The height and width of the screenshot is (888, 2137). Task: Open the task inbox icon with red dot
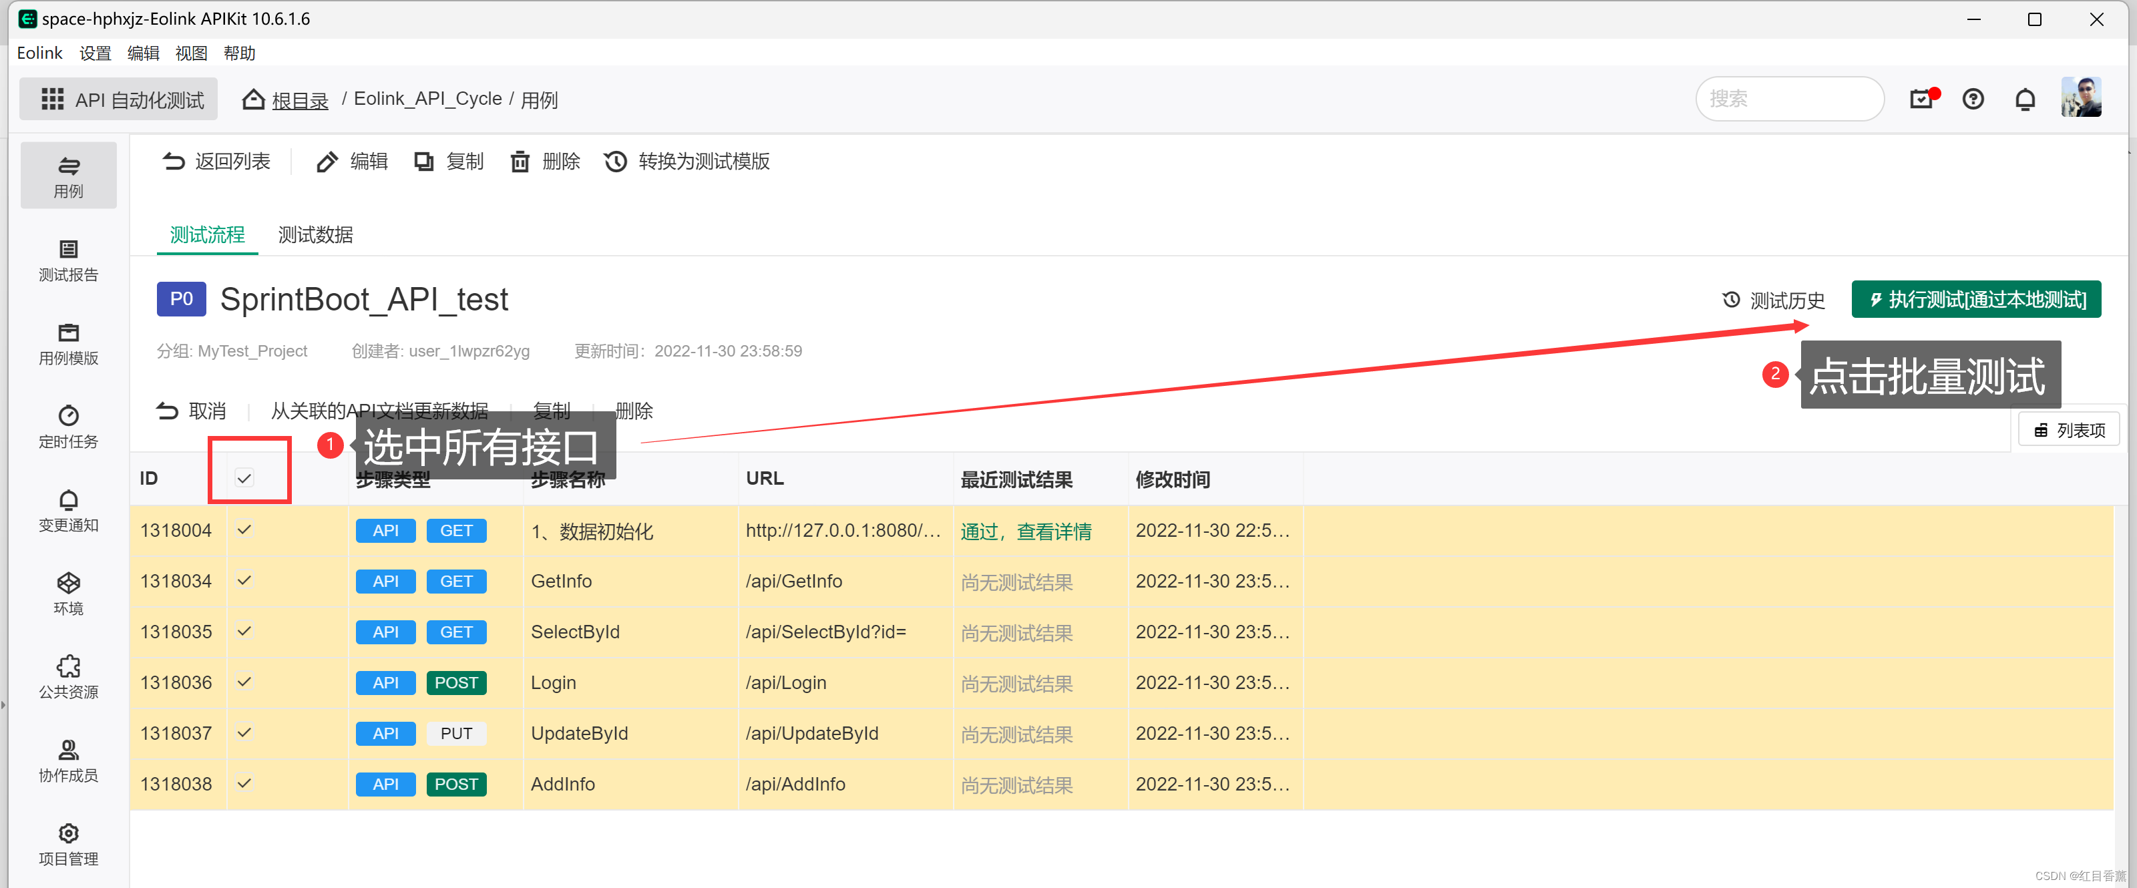[x=1921, y=99]
